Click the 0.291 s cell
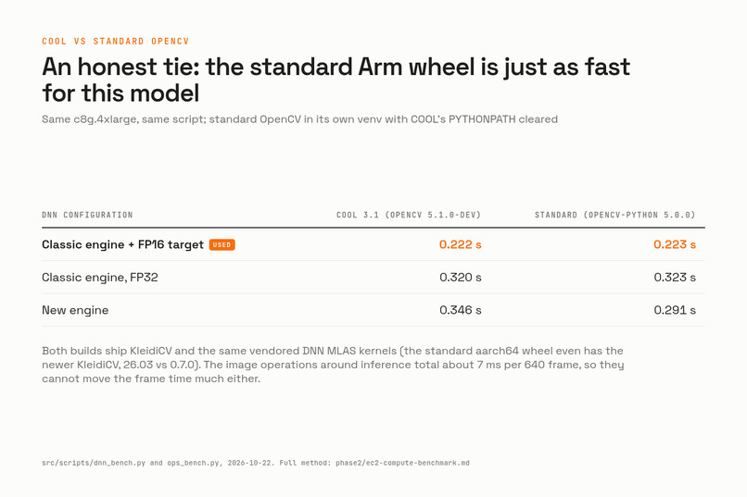Screen dimensions: 747x497 [x=675, y=310]
